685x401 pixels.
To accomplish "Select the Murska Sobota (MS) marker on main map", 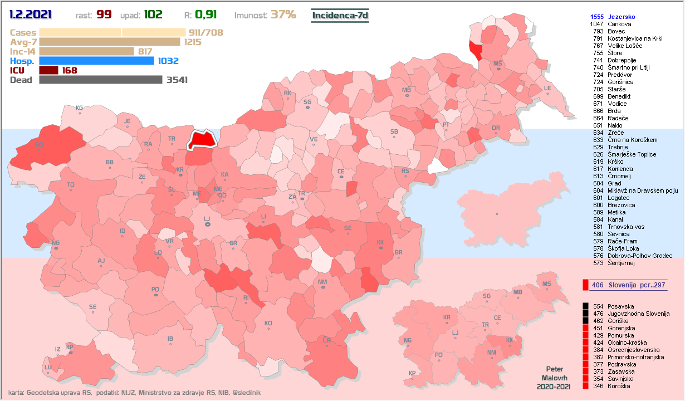I will pyautogui.click(x=497, y=69).
